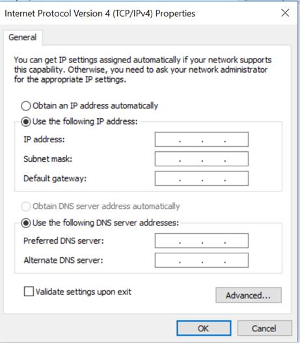Click the first octet of IP address field
This screenshot has height=343, width=300.
click(x=167, y=139)
